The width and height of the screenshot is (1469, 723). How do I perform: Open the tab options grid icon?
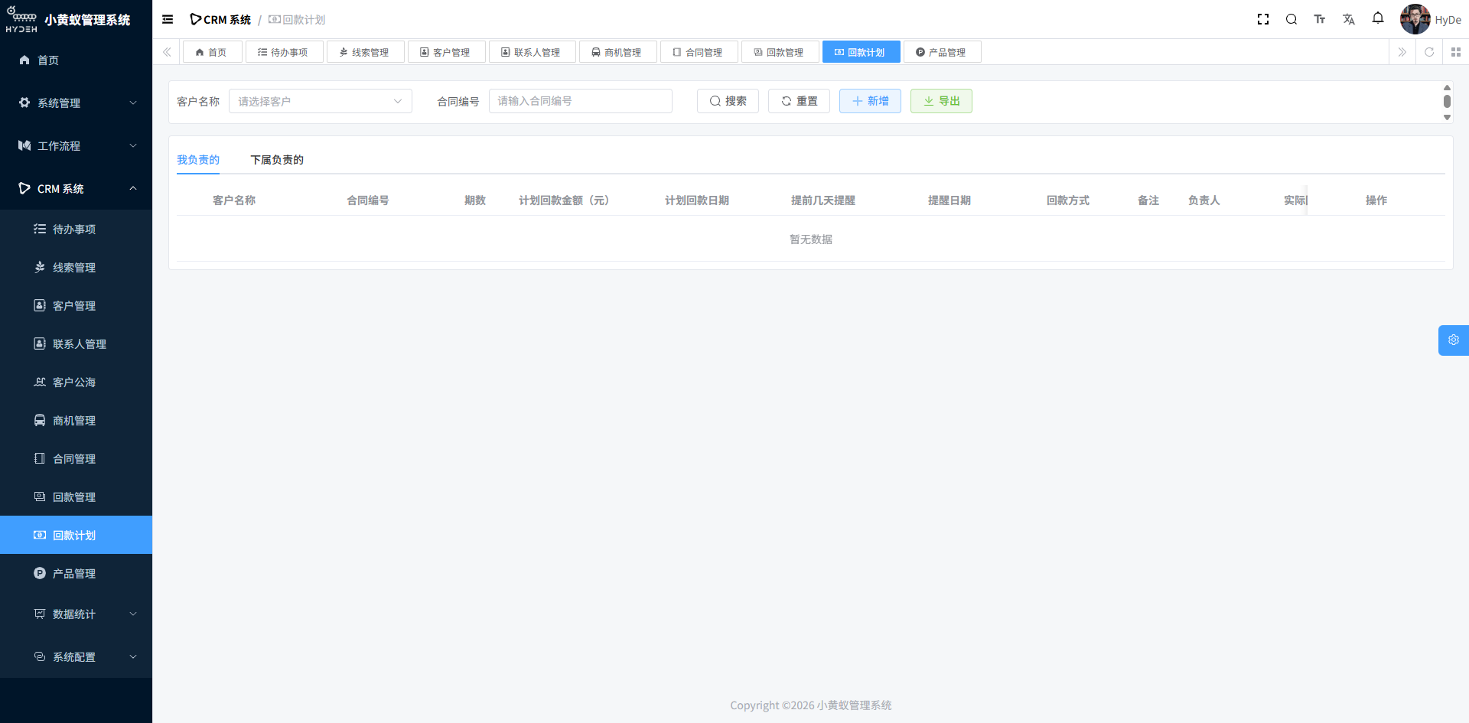pos(1456,52)
